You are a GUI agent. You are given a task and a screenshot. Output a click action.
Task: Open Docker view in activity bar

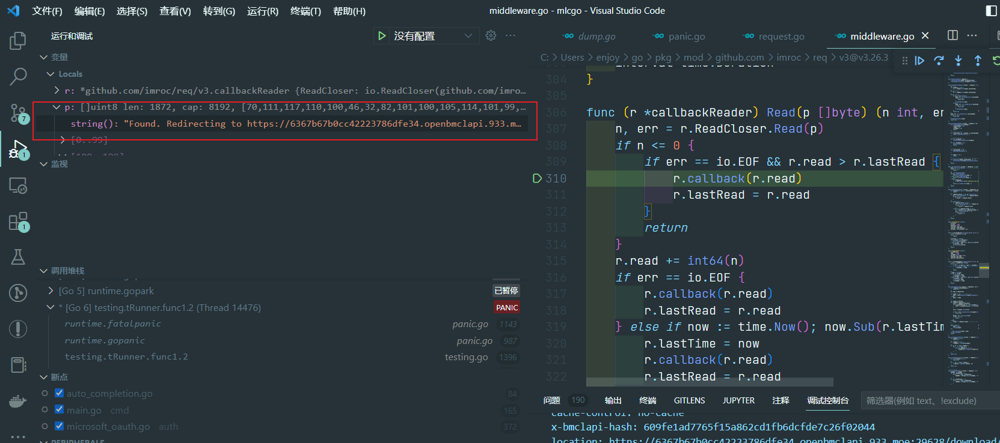pyautogui.click(x=18, y=401)
